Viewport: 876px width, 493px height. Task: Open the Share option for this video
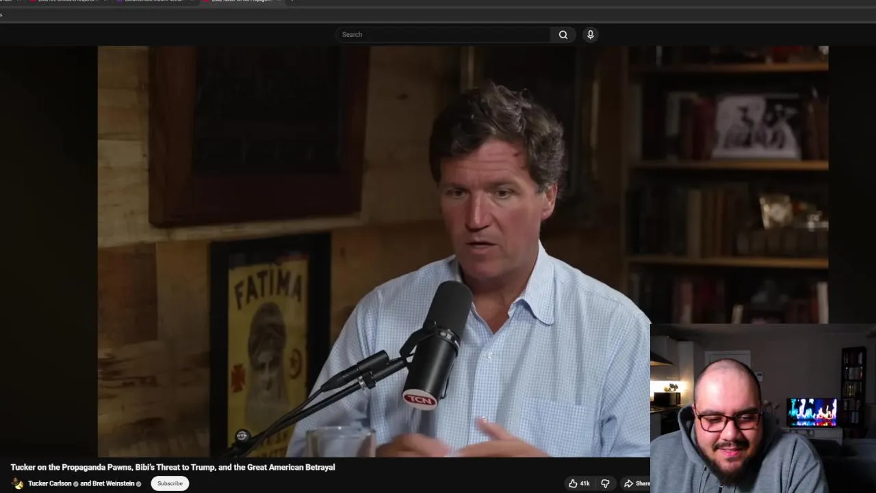point(636,483)
